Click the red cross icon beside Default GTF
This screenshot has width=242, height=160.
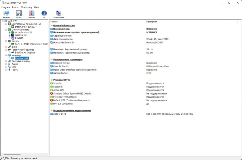pos(51,100)
